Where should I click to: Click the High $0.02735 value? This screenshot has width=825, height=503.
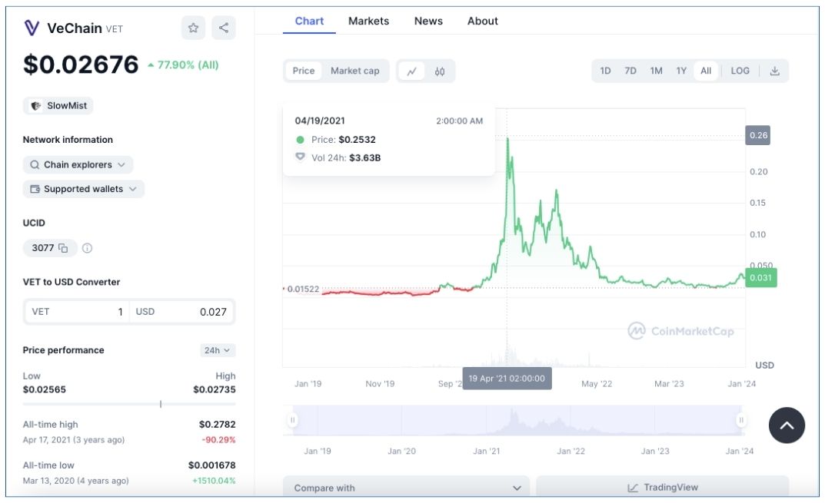(215, 389)
